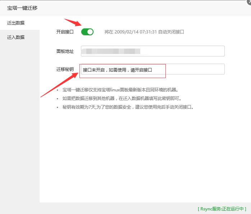Close the 宝塔一键迁移 dialog
The width and height of the screenshot is (251, 214).
249,1
